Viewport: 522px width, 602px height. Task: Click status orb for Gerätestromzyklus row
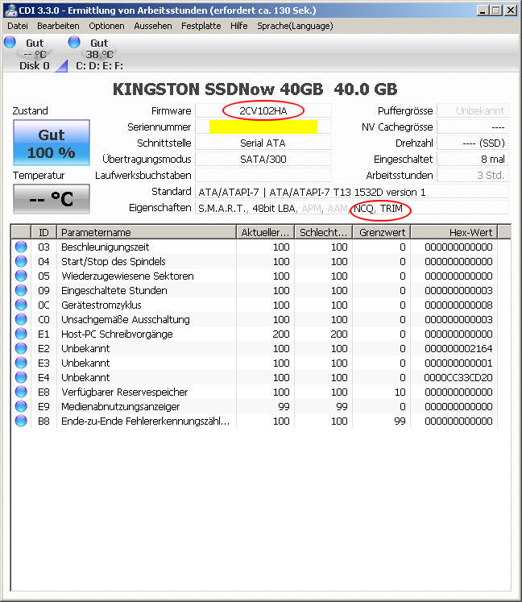coord(21,305)
